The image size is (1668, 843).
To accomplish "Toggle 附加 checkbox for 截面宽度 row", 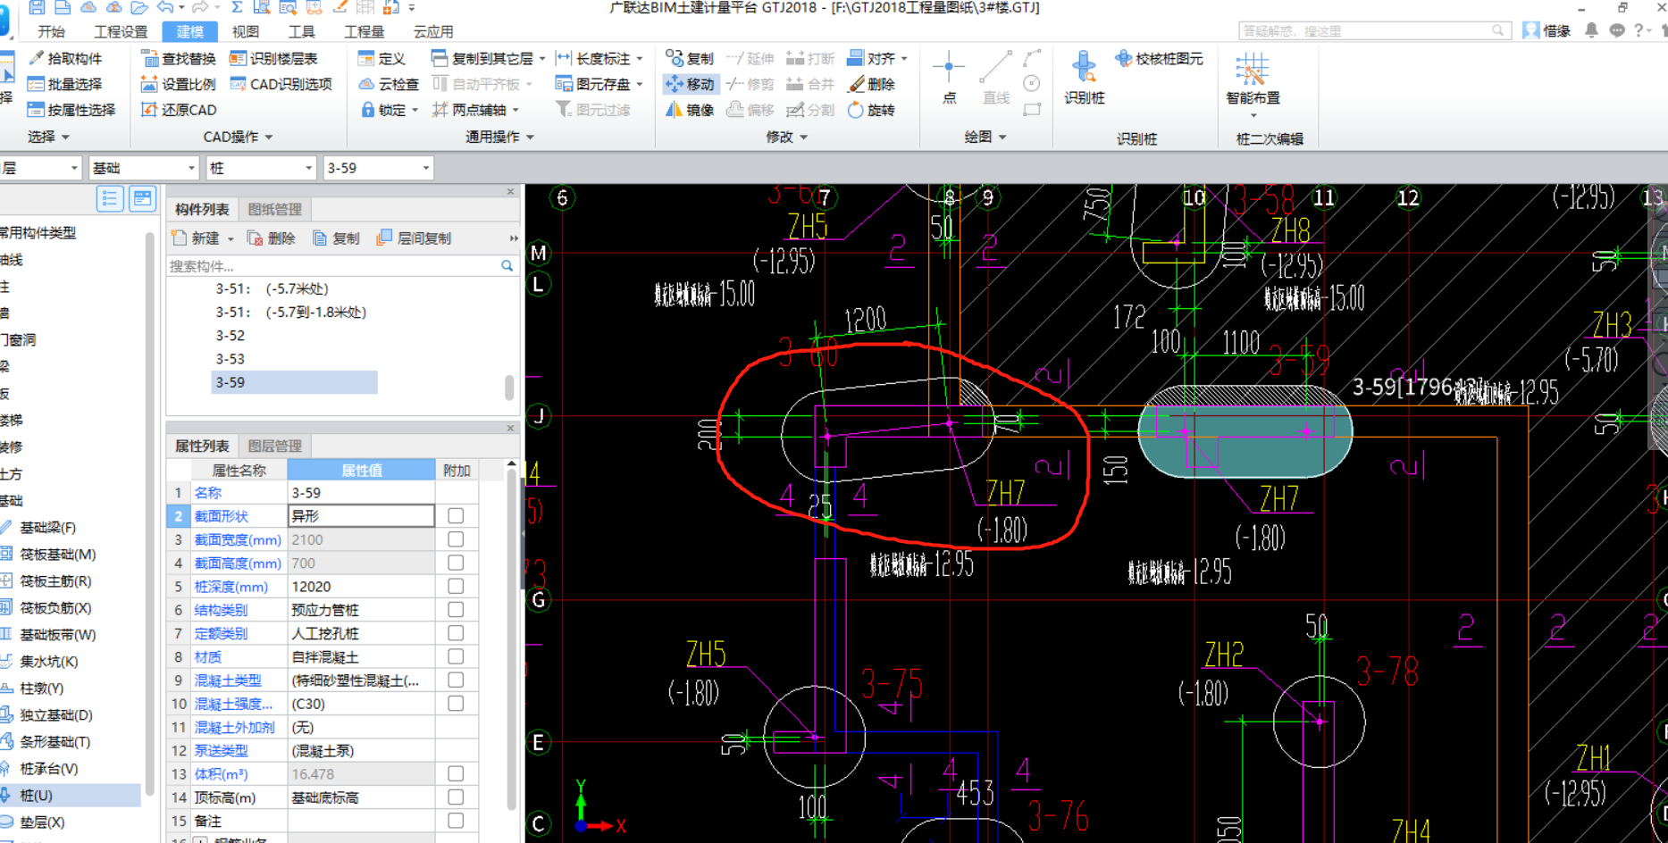I will click(456, 539).
